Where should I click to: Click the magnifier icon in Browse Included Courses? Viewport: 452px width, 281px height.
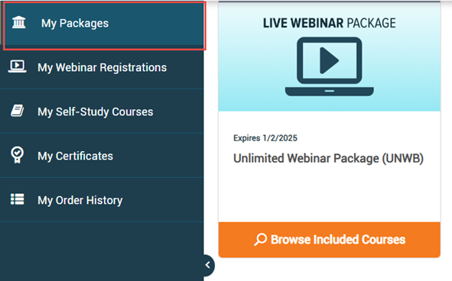(x=261, y=240)
